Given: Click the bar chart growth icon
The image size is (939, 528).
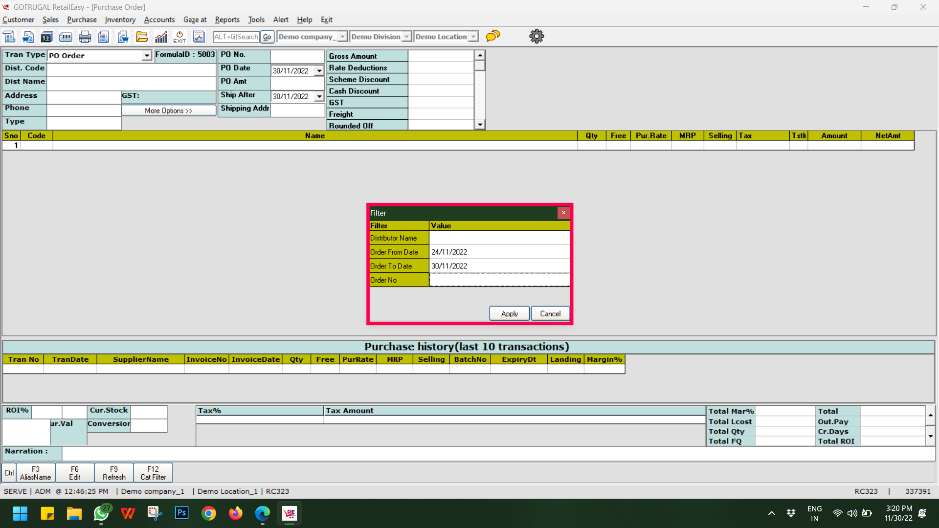Looking at the screenshot, I should click(161, 37).
